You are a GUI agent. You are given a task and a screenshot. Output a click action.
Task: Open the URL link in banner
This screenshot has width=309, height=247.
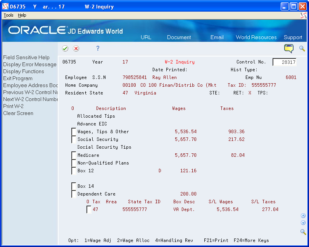[x=146, y=37]
